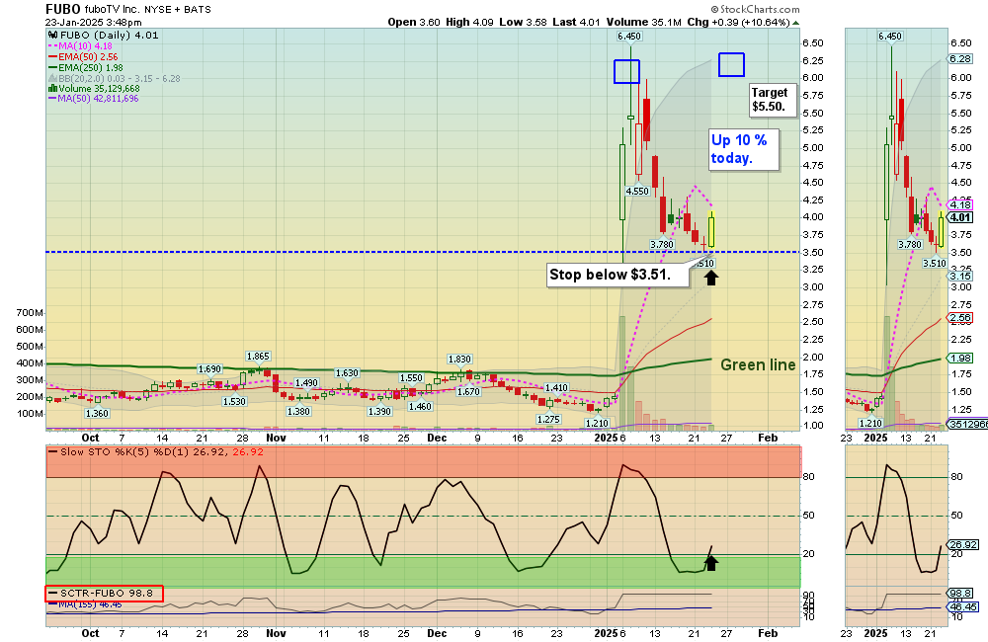Viewport: 988px width, 642px height.
Task: Click the Slow STO %K(5) %D(1) indicator label
Action: point(156,451)
